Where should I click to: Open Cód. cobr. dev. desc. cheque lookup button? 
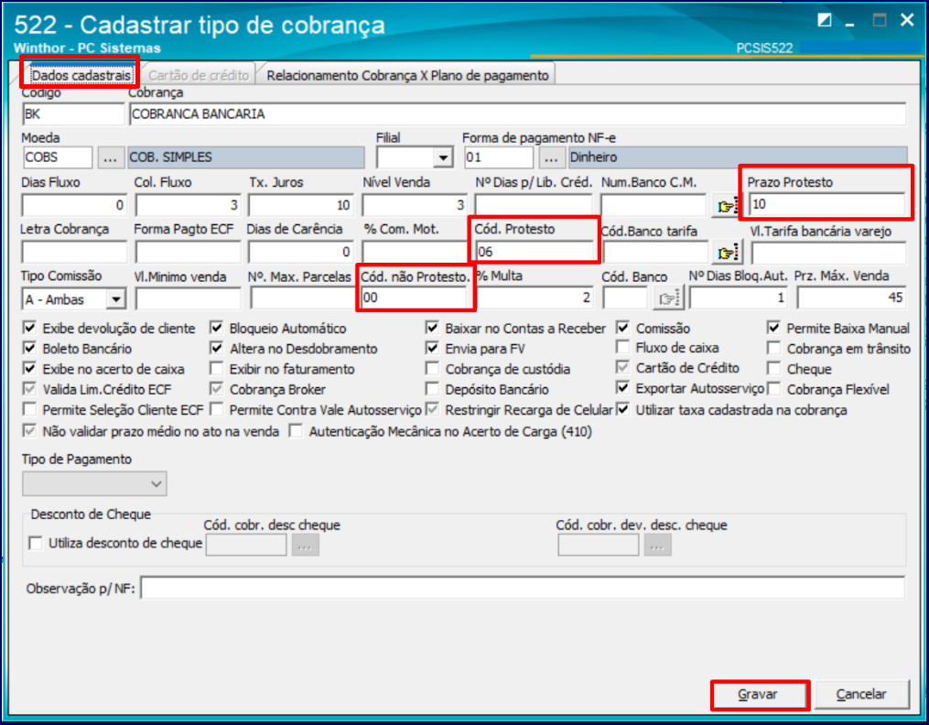[x=656, y=545]
